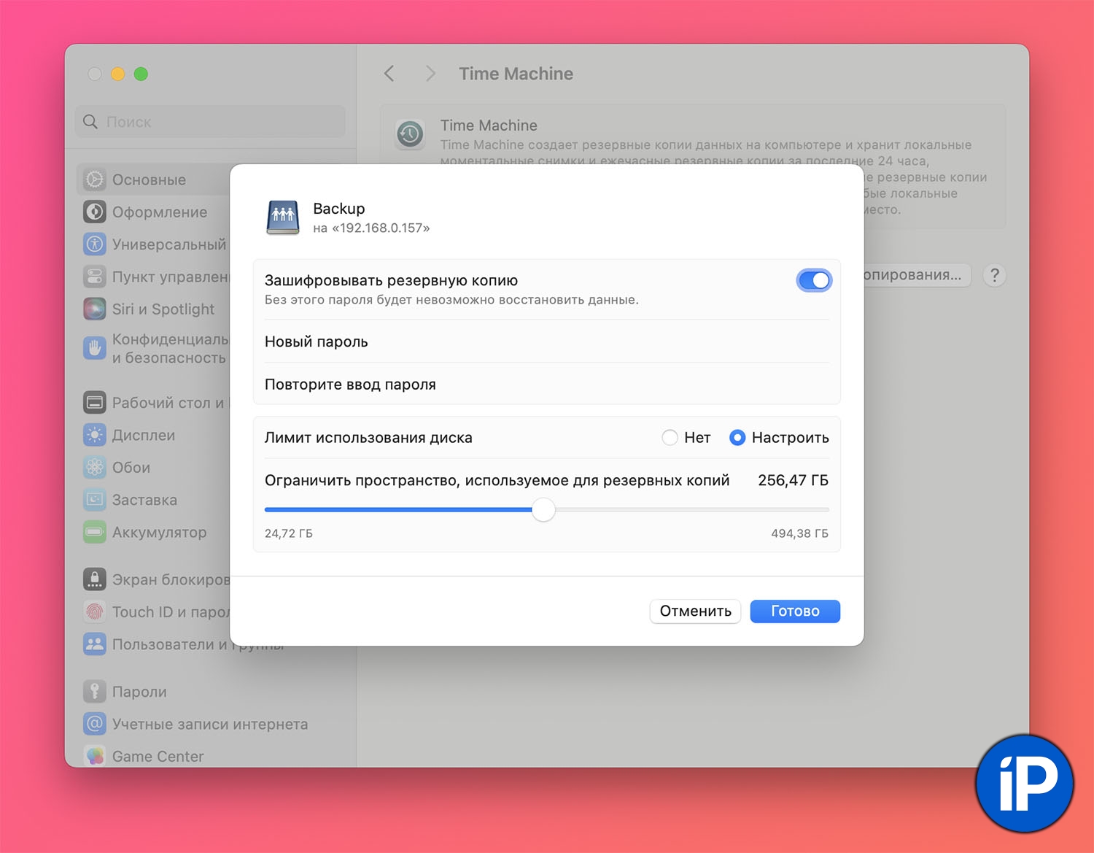
Task: Go forward with the right chevron
Action: point(430,74)
